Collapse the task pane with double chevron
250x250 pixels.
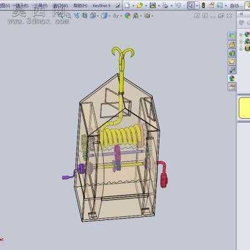pyautogui.click(x=241, y=14)
